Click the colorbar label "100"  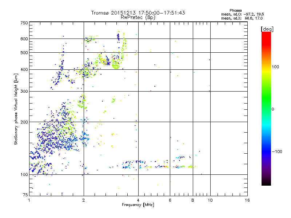pyautogui.click(x=275, y=67)
